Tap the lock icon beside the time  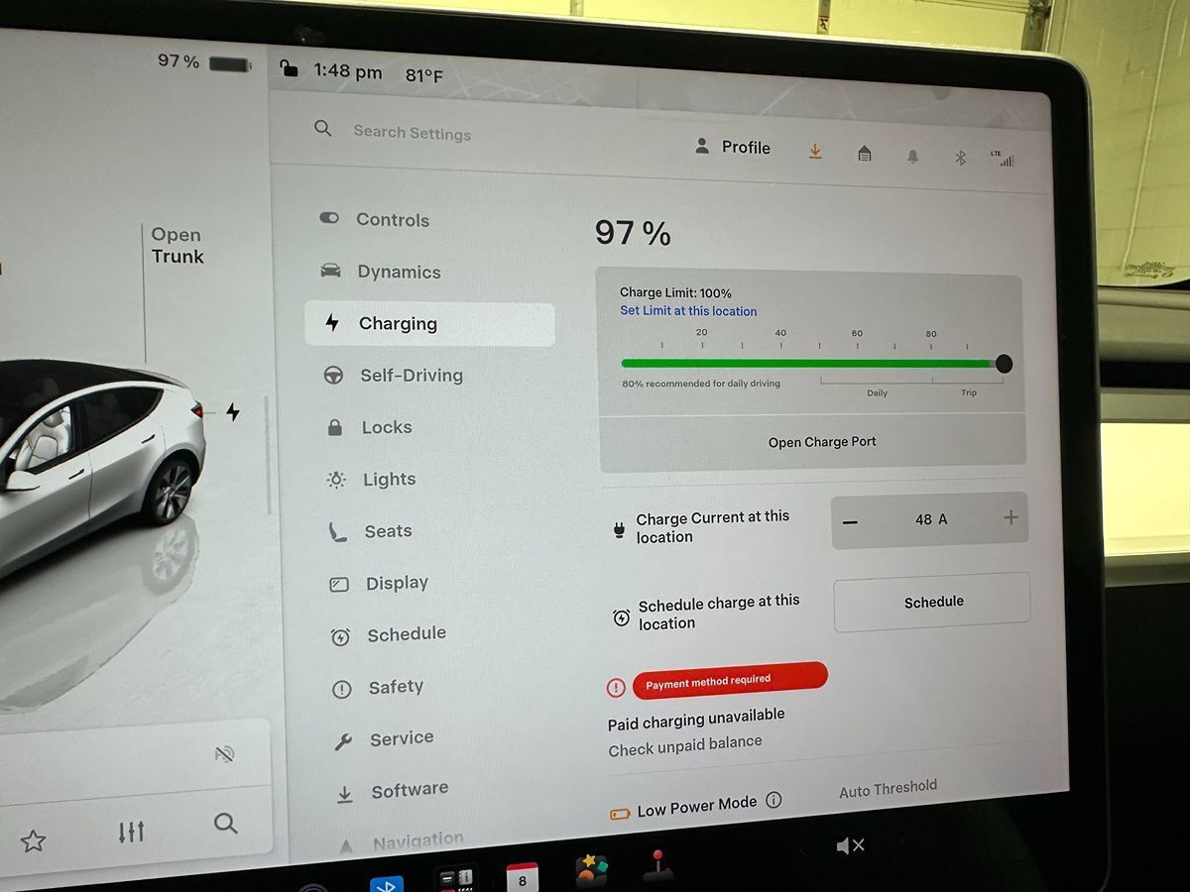click(x=289, y=67)
